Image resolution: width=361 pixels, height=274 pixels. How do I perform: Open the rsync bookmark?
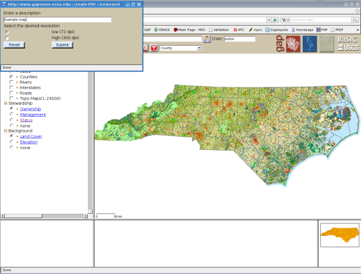(x=256, y=30)
